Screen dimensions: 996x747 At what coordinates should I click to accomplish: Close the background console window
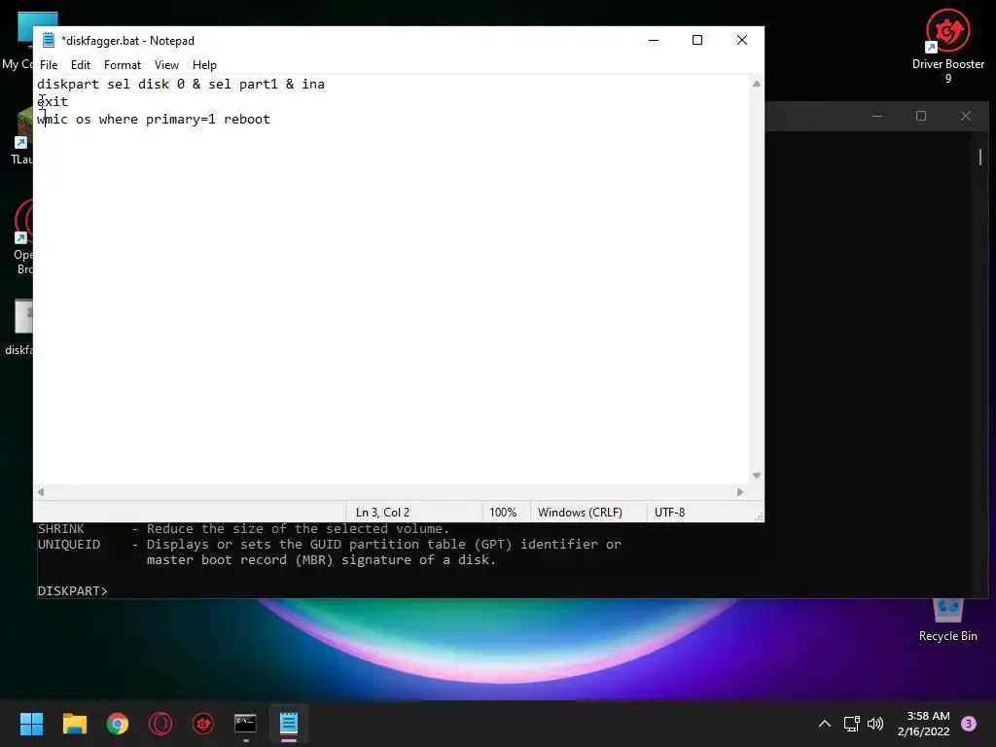pyautogui.click(x=966, y=117)
